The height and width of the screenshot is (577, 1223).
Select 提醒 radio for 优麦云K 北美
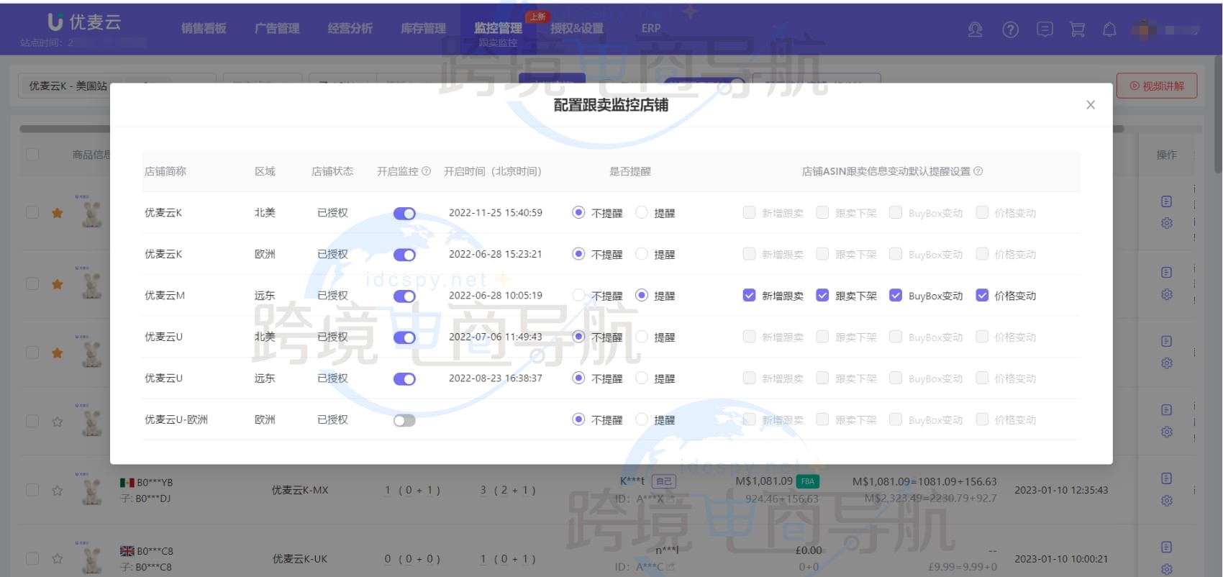[642, 213]
